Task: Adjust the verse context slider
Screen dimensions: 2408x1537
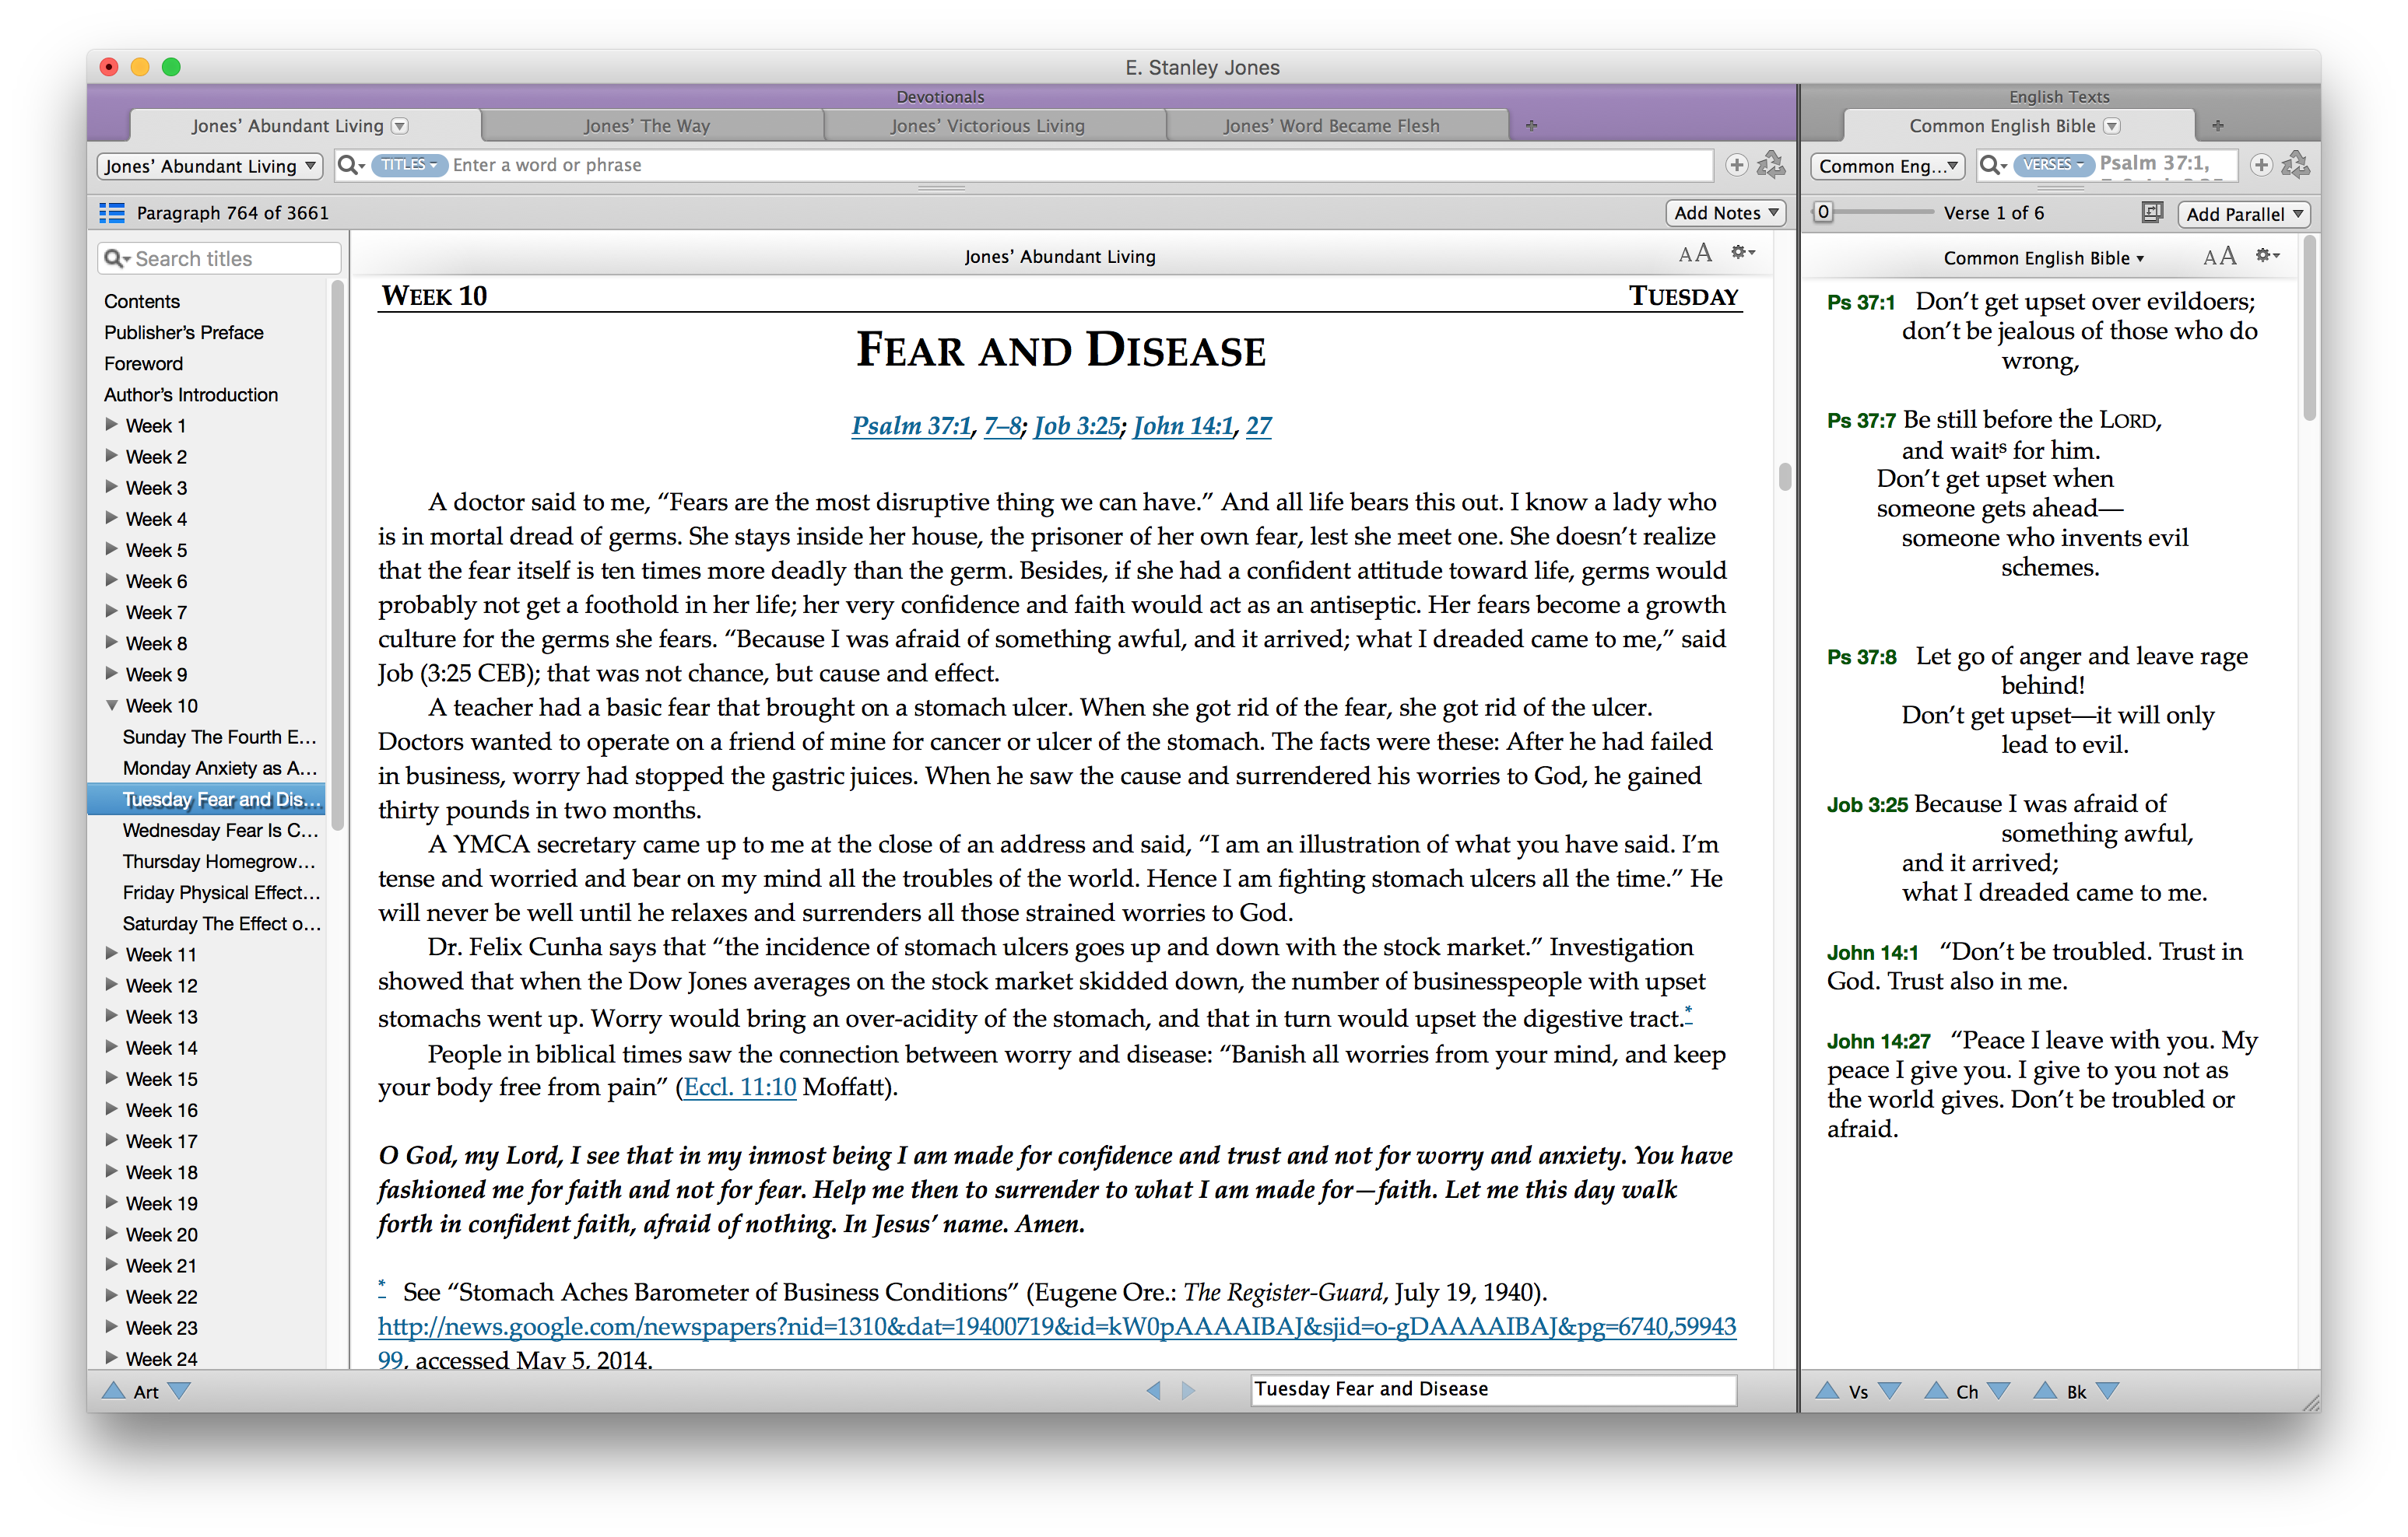Action: point(1823,212)
